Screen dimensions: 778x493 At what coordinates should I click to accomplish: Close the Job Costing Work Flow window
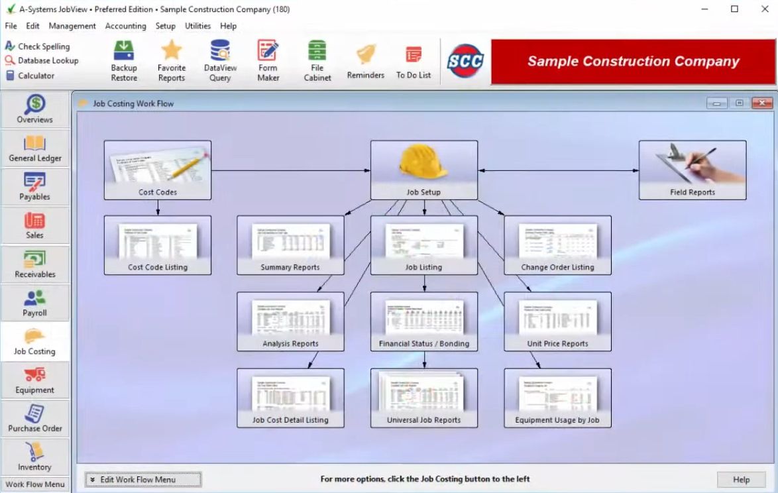(762, 103)
